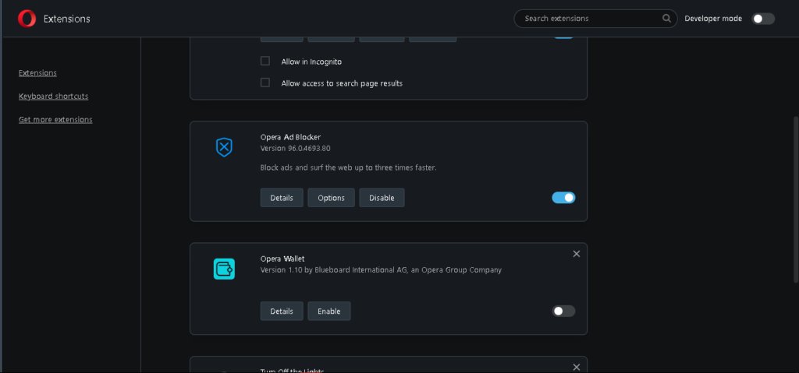Click the Opera logo icon
Screen dimensions: 799x373
(x=27, y=19)
